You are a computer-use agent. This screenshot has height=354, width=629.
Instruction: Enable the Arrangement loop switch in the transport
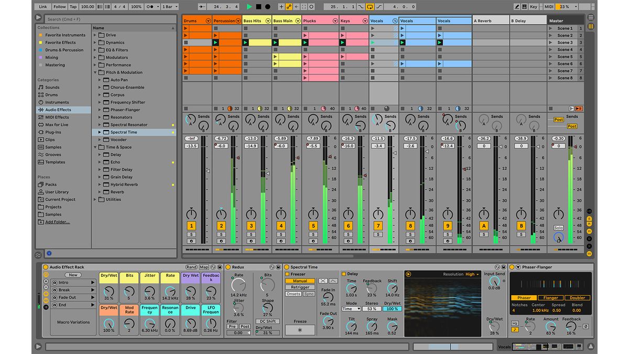click(x=368, y=7)
